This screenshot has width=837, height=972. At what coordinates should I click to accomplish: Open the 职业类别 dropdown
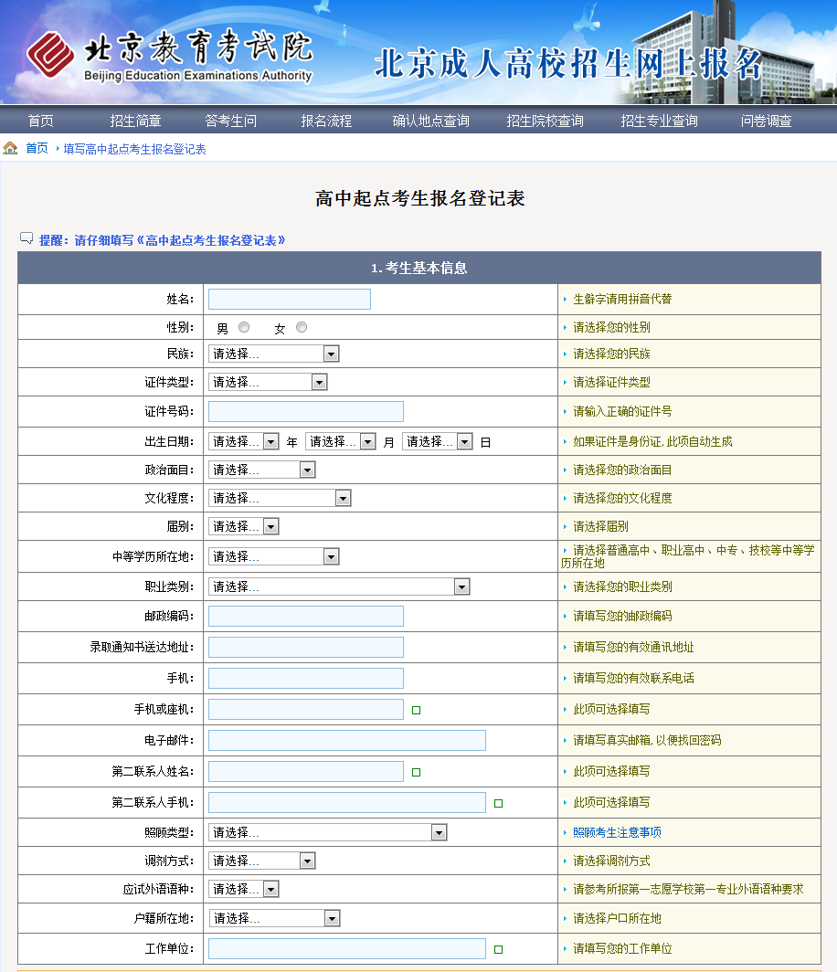click(x=339, y=586)
